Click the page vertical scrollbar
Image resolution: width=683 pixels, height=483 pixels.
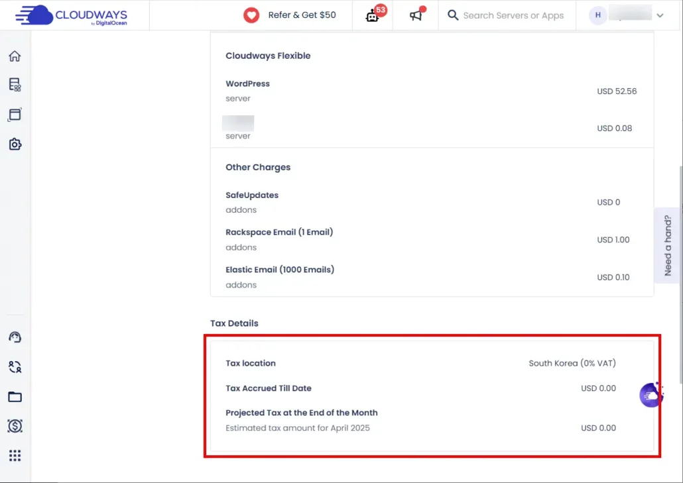680,274
